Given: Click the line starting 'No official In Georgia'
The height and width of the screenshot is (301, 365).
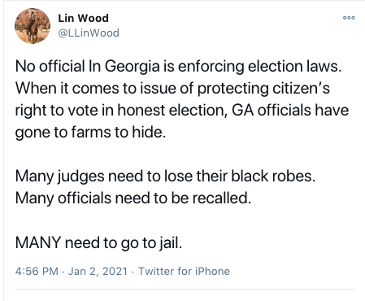Looking at the screenshot, I should pyautogui.click(x=178, y=67).
